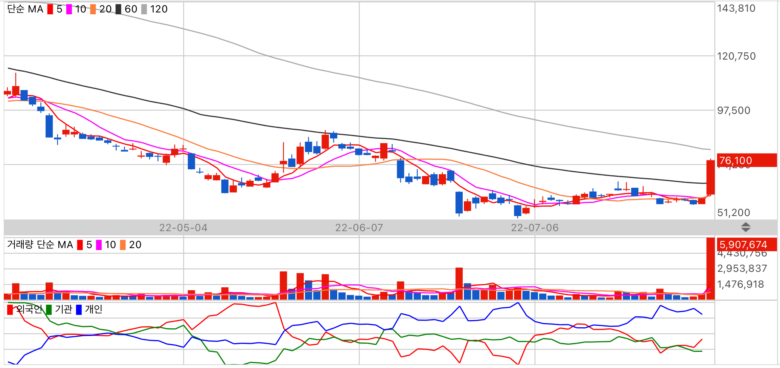The height and width of the screenshot is (368, 780).
Task: Click the 22-05-04 date label
Action: 183,228
